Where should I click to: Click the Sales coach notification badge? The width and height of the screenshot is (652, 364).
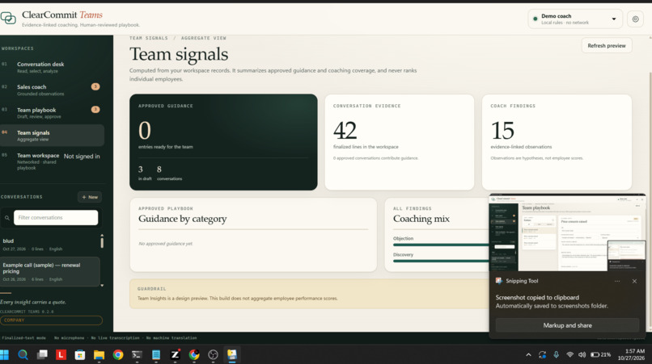click(x=95, y=86)
